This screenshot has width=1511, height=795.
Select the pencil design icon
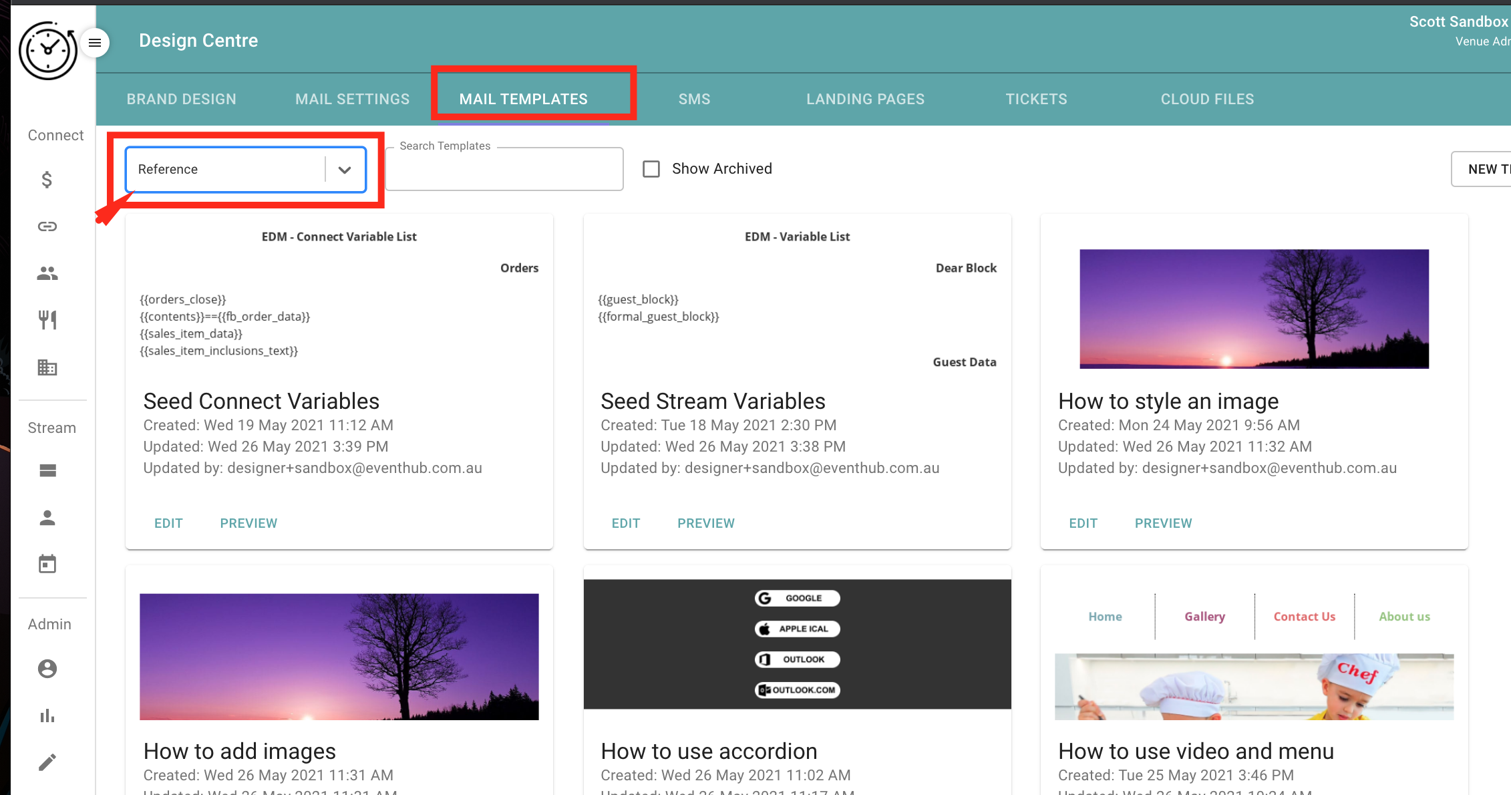pos(47,762)
